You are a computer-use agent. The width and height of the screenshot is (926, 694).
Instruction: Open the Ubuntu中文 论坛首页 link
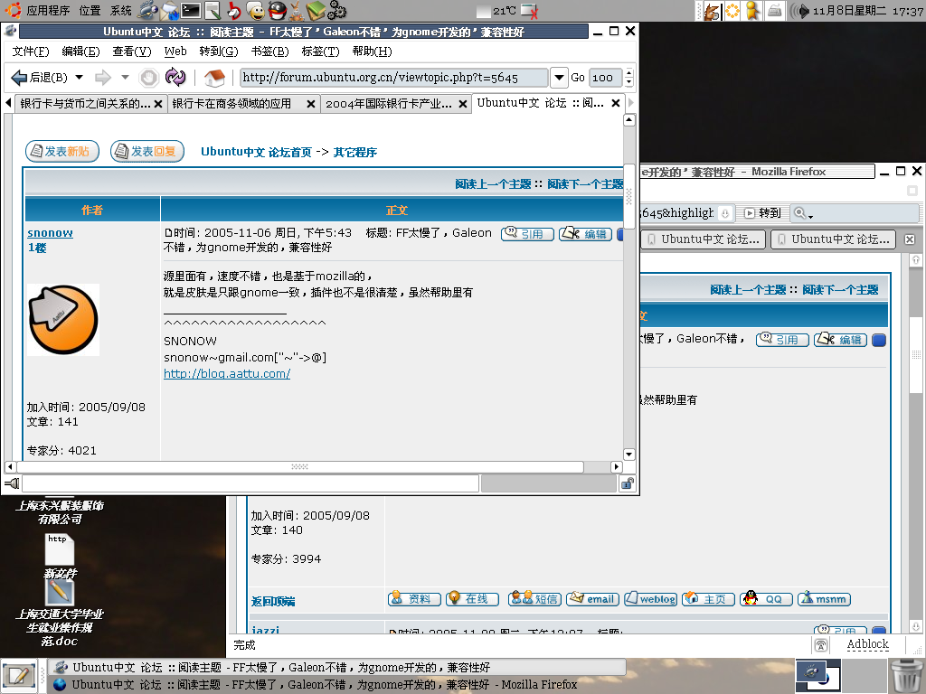coord(256,152)
